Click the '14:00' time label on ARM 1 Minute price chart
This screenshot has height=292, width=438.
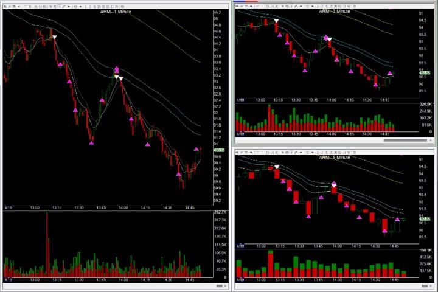pos(123,208)
